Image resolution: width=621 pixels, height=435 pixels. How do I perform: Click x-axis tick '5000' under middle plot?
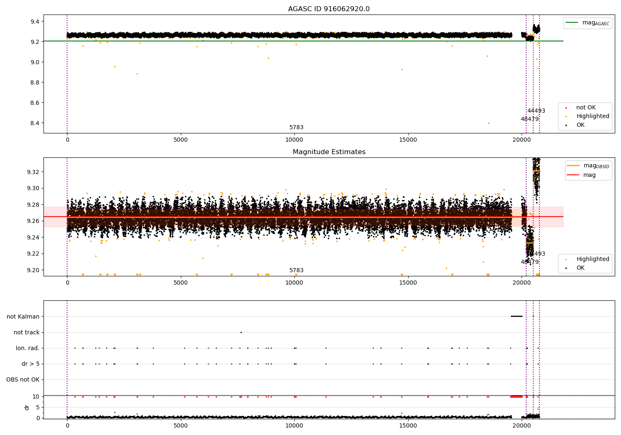(181, 283)
